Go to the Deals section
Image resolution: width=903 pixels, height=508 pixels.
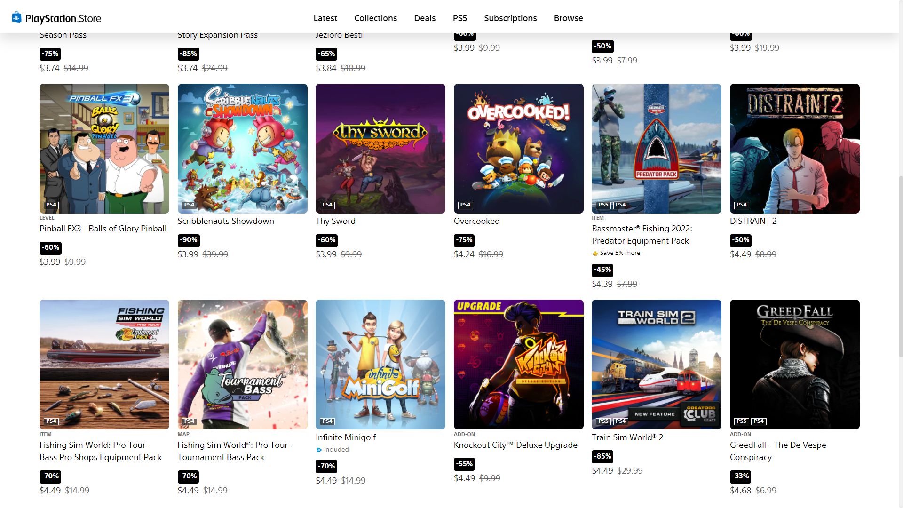425,18
